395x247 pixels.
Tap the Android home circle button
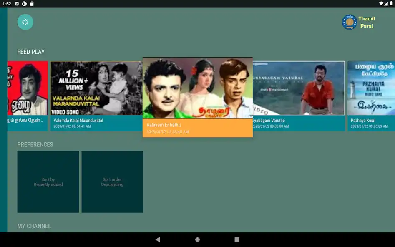[x=198, y=239]
